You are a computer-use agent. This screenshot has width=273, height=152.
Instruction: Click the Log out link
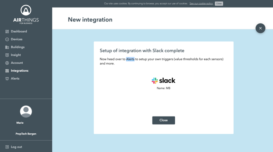(x=16, y=147)
